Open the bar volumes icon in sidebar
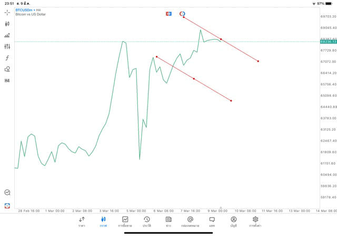Image resolution: width=337 pixels, height=236 pixels. 7,35
